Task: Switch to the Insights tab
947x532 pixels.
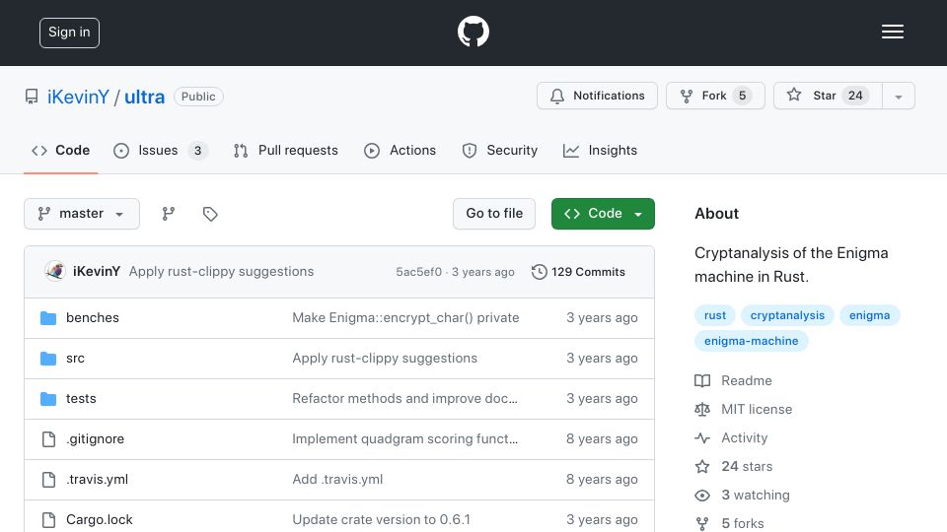Action: 600,150
